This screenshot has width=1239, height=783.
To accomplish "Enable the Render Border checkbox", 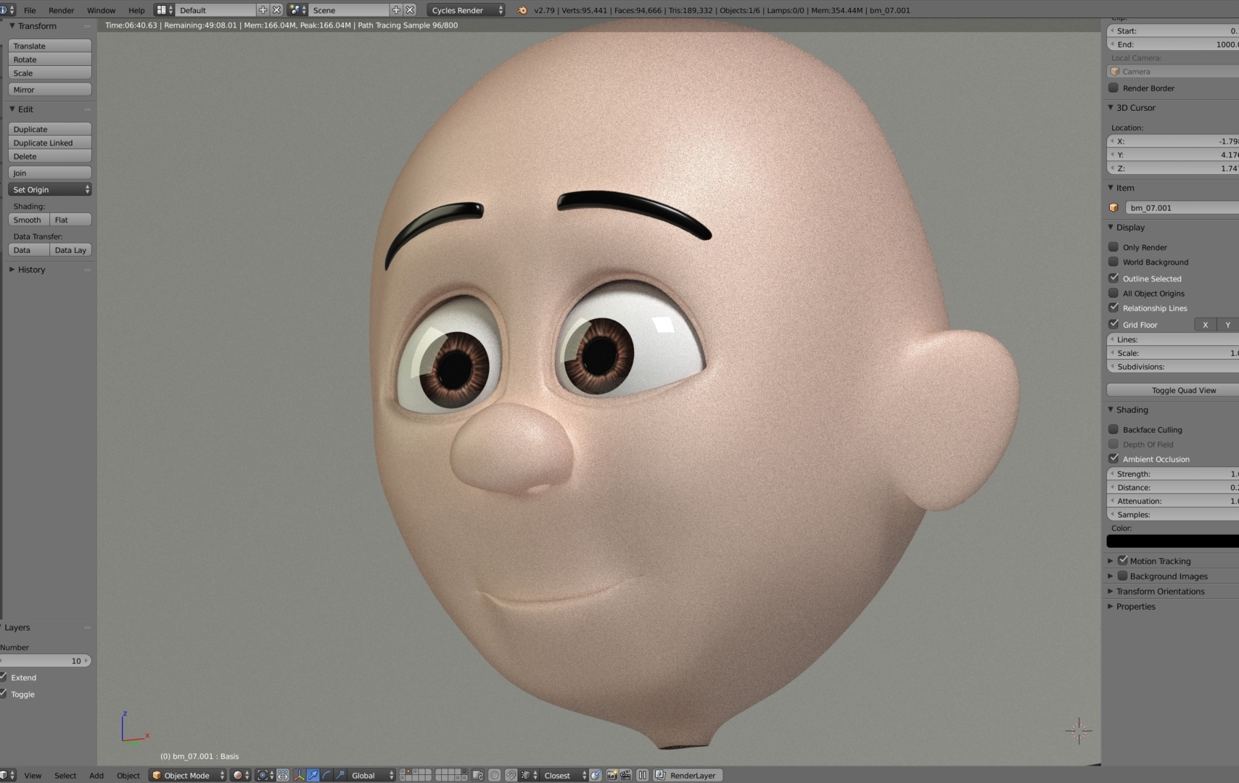I will point(1114,88).
